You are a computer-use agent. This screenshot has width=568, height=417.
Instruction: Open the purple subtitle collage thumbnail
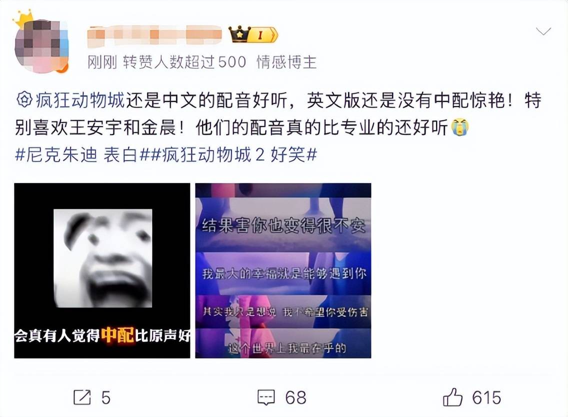coord(283,270)
